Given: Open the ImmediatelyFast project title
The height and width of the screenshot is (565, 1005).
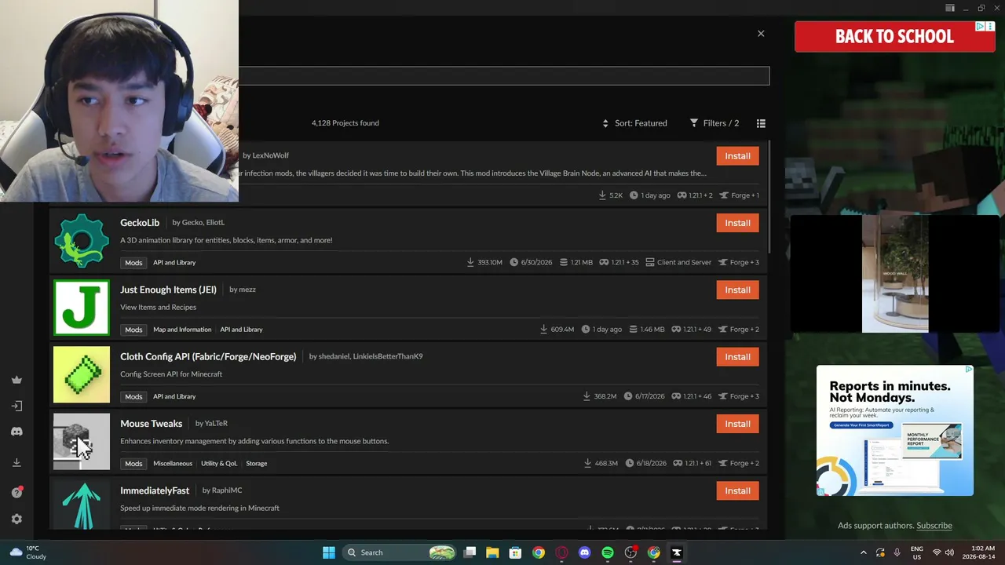Looking at the screenshot, I should (155, 490).
